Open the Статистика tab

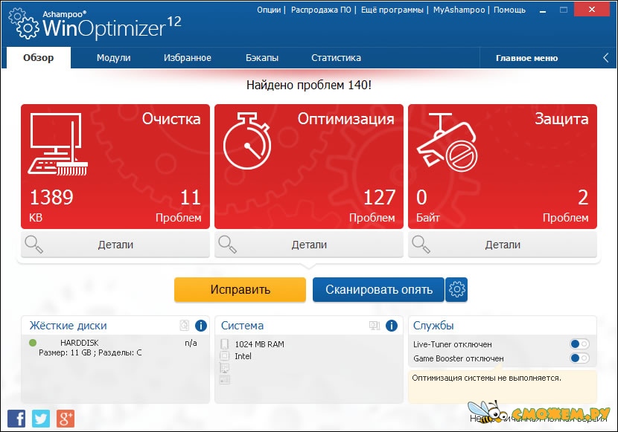pos(337,58)
